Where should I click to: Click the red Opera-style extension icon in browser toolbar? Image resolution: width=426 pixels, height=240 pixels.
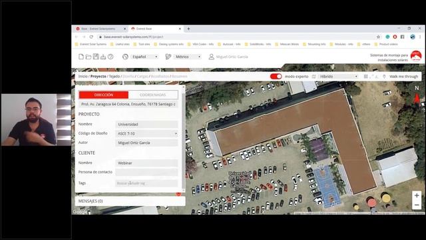coord(395,37)
